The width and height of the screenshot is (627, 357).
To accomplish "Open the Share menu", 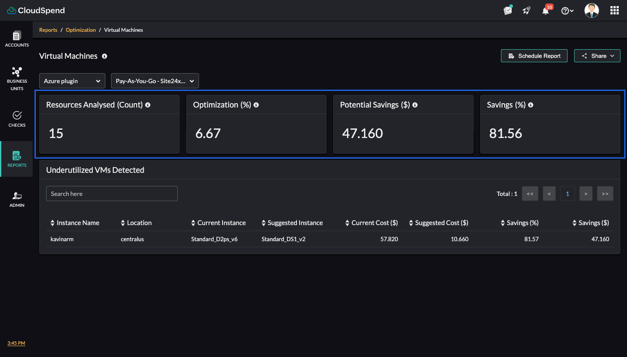I will tap(597, 56).
